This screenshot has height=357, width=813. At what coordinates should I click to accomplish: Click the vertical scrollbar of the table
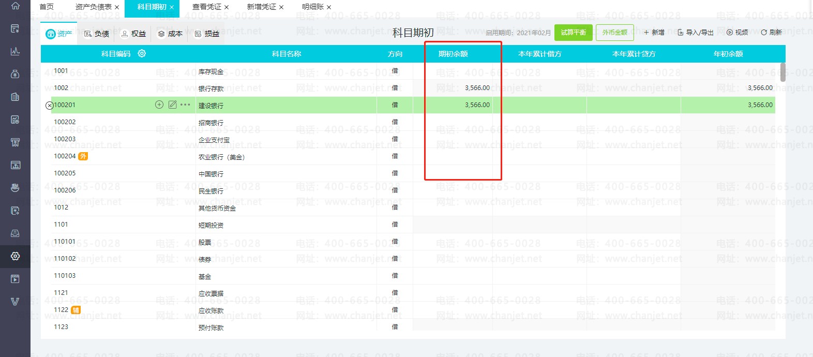pos(782,72)
